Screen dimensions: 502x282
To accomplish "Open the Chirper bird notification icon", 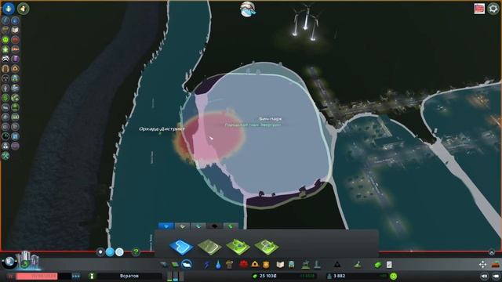I will pyautogui.click(x=248, y=9).
